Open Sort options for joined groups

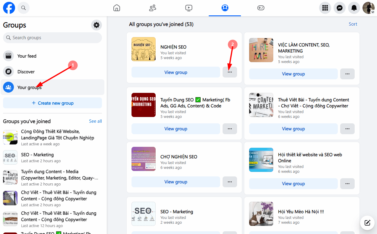pyautogui.click(x=353, y=24)
